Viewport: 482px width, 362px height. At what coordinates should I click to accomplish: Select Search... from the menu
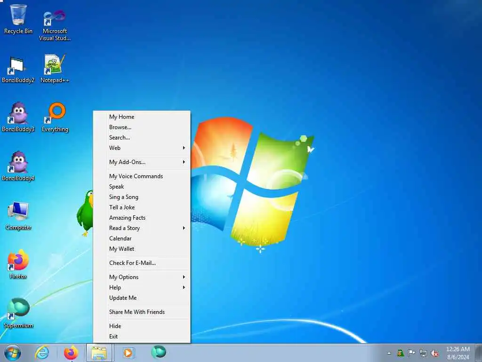(142, 138)
